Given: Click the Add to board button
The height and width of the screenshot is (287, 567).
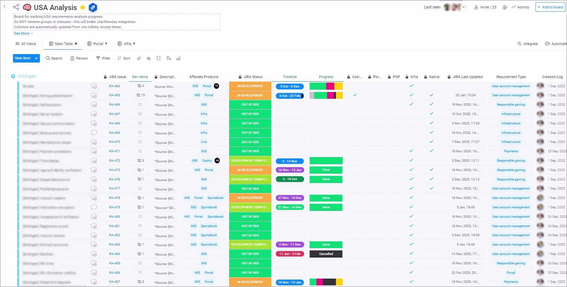Looking at the screenshot, I should (x=550, y=7).
